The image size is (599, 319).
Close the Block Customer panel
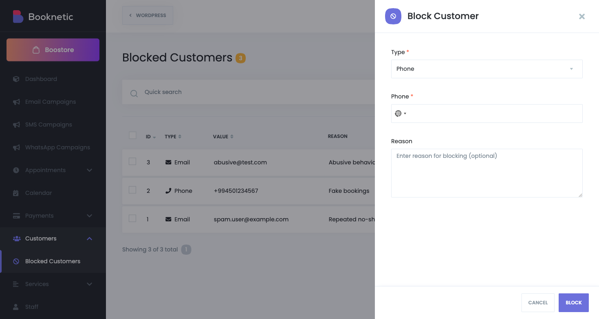pos(581,16)
